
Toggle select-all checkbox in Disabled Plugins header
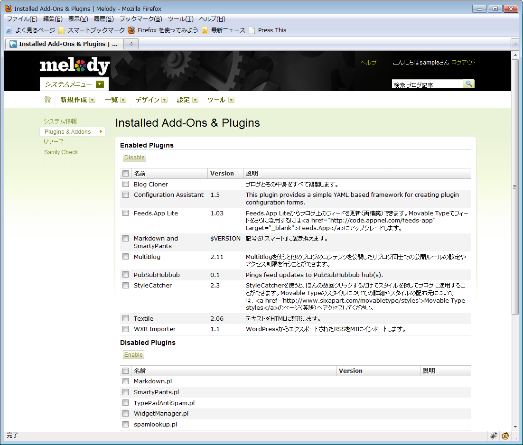tap(125, 371)
